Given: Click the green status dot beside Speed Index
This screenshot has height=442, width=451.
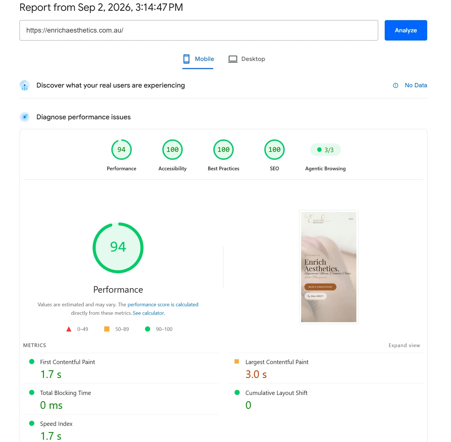Looking at the screenshot, I should [x=32, y=423].
